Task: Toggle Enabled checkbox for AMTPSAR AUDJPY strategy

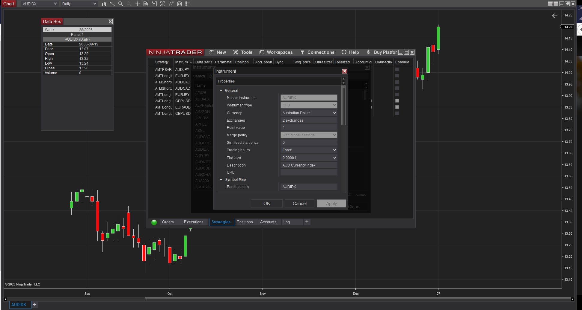Action: (397, 69)
